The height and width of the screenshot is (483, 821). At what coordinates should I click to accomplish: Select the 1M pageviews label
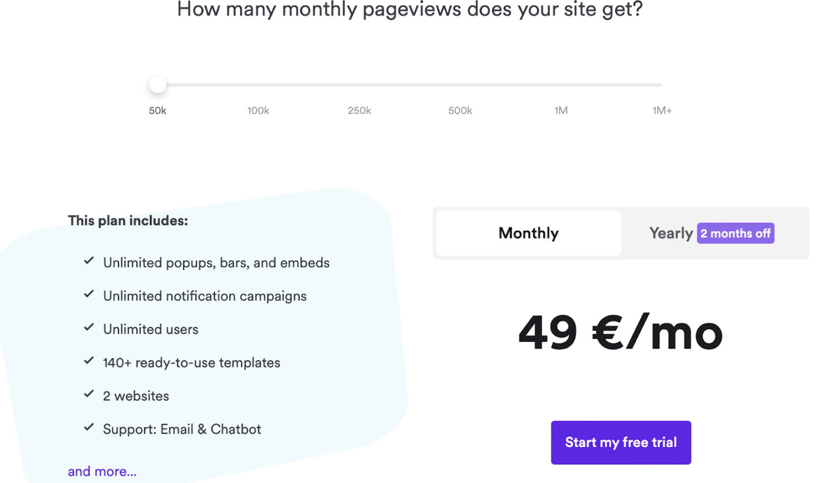coord(561,110)
